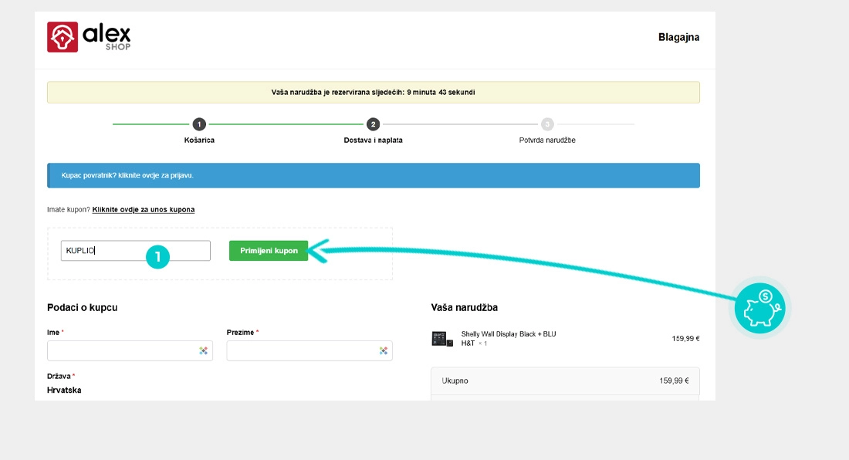
Task: Select the Hrvatska country value under Država
Action: tap(64, 390)
